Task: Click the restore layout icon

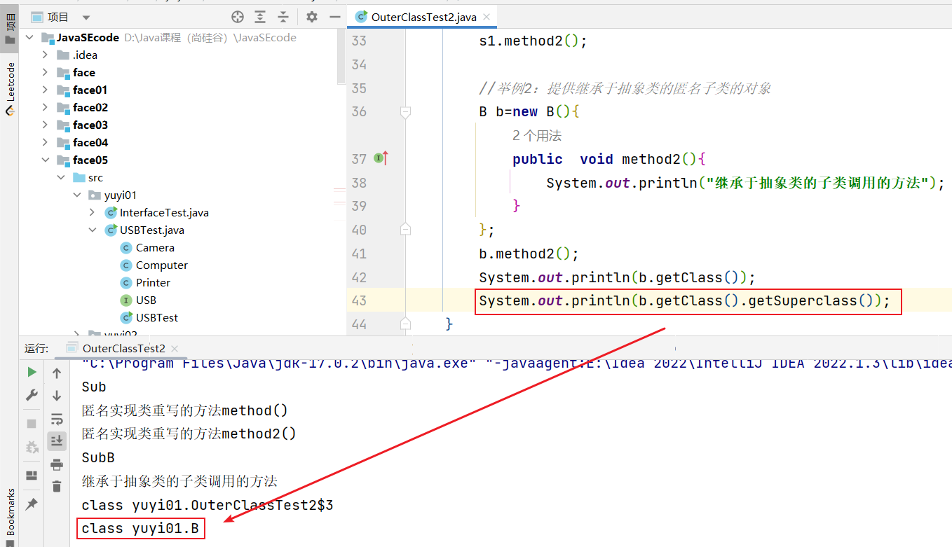Action: pos(32,476)
